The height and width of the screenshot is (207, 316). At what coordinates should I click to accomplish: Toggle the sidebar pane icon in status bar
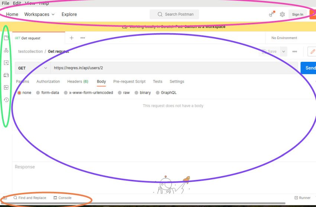point(5,198)
